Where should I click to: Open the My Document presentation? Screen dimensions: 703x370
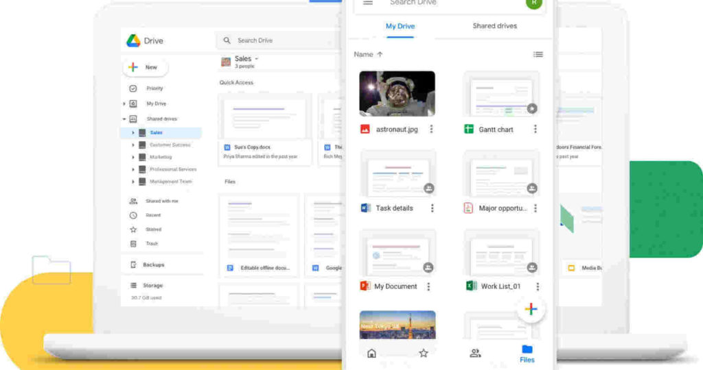tap(397, 252)
